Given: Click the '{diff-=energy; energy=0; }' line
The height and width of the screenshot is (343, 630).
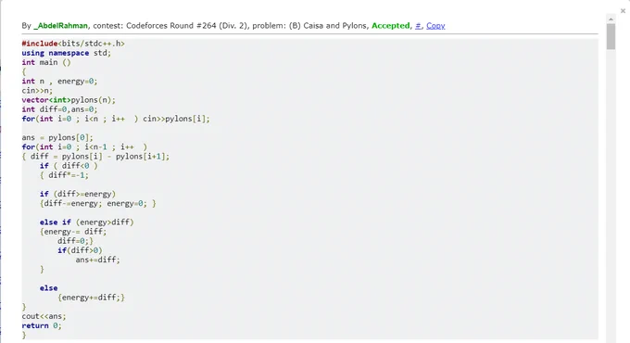Looking at the screenshot, I should tap(97, 203).
